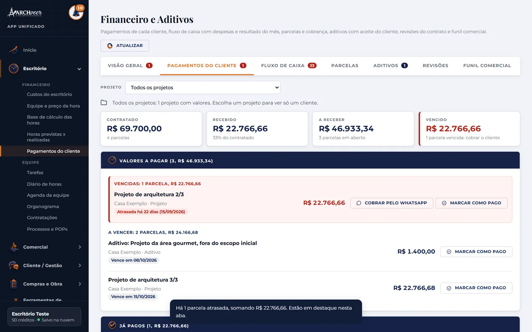Open the Aditivos tab
The image size is (532, 332).
pyautogui.click(x=391, y=66)
